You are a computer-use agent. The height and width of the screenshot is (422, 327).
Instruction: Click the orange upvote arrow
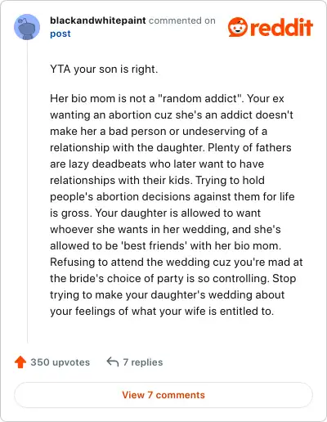(x=20, y=362)
